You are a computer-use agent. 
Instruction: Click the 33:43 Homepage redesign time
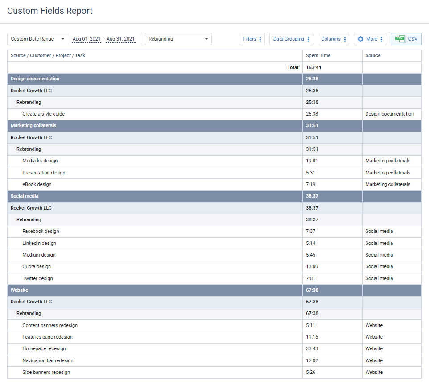pos(312,348)
